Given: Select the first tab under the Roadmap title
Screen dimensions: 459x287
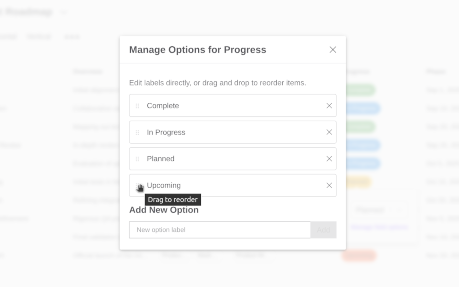Looking at the screenshot, I should point(8,36).
